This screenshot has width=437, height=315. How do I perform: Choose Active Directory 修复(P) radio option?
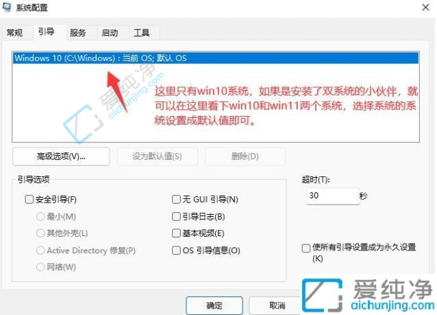[x=40, y=250]
